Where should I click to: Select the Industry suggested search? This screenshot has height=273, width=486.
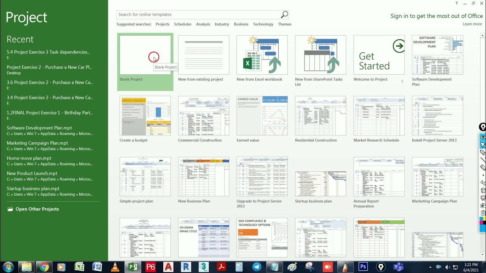tap(222, 24)
